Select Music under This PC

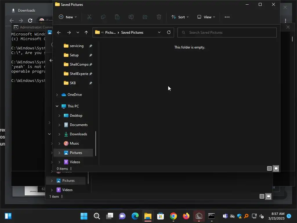tap(74, 143)
